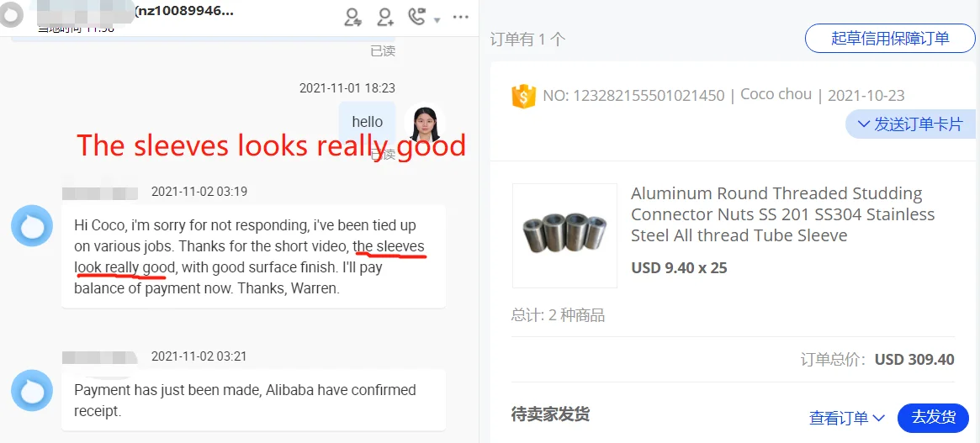Image resolution: width=980 pixels, height=443 pixels.
Task: Click the seller avatar photo beside hello message
Action: [424, 123]
